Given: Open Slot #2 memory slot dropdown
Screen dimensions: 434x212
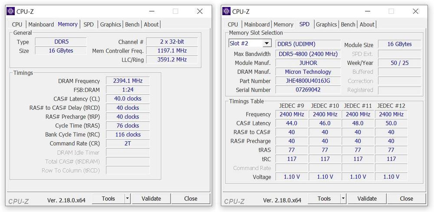Looking at the screenshot, I should (x=267, y=43).
